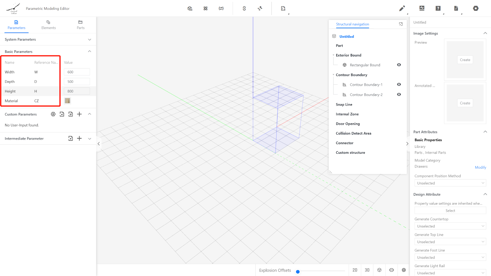Click the pencil edit icon in top toolbar
The image size is (491, 276).
pyautogui.click(x=402, y=8)
